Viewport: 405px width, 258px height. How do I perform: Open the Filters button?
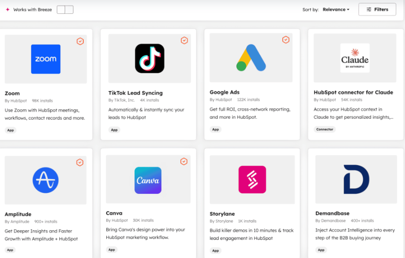pyautogui.click(x=377, y=10)
